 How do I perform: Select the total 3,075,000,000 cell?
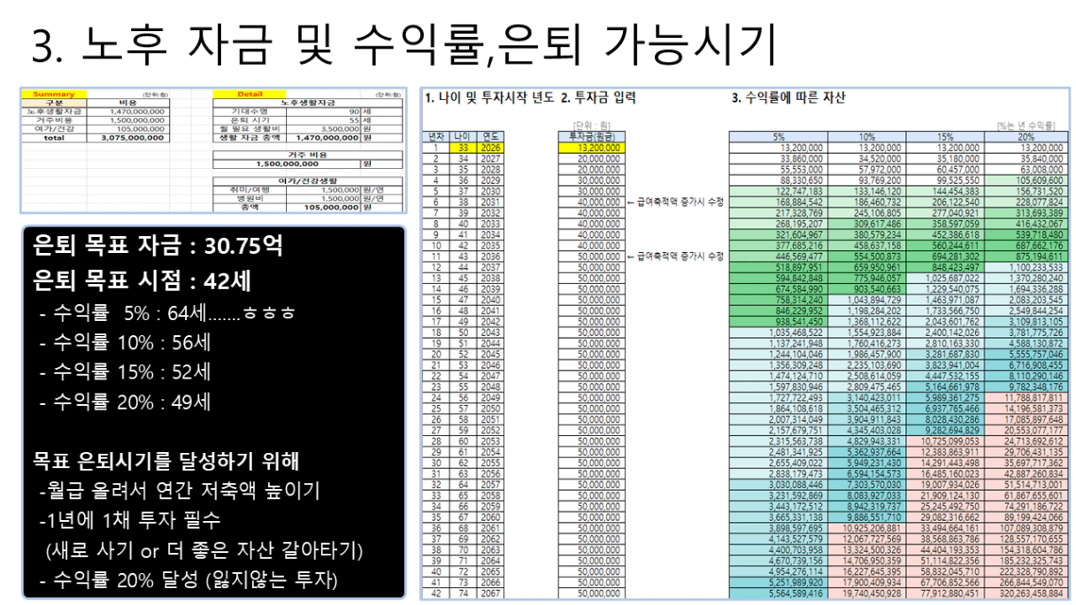134,139
